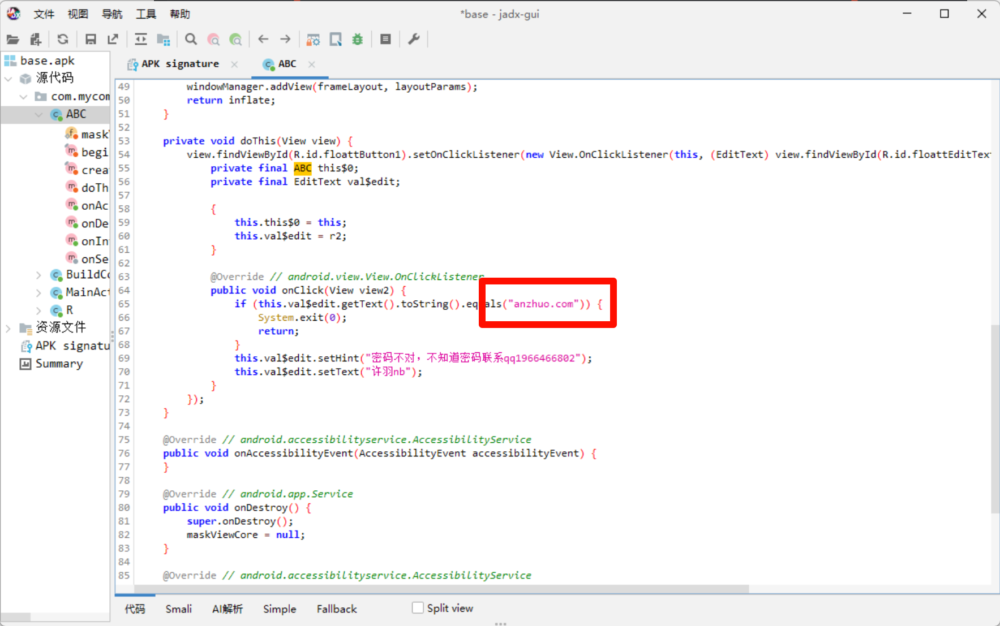
Task: Navigate forward with the right arrow
Action: pyautogui.click(x=285, y=40)
